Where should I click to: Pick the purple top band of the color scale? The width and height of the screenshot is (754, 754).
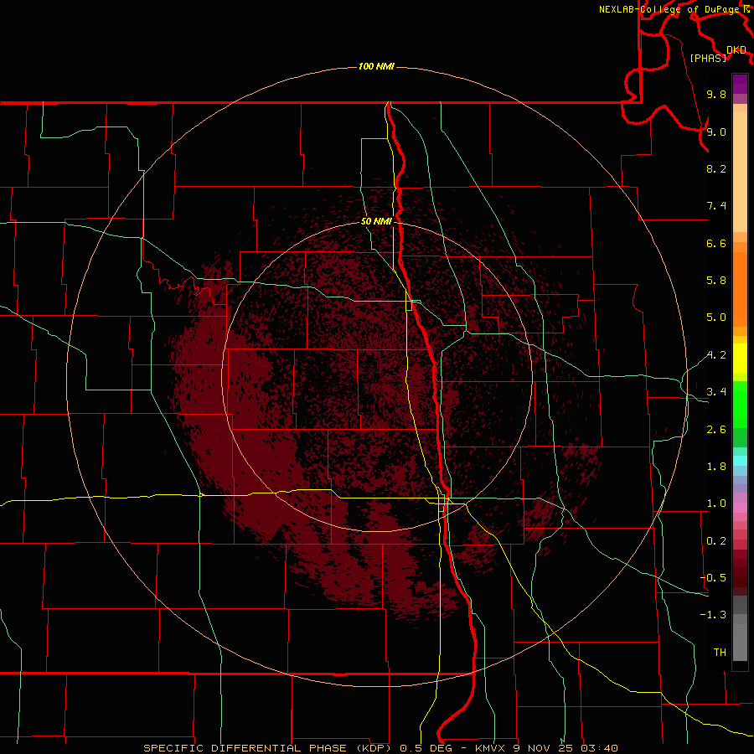pos(740,84)
